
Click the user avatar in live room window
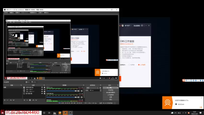123,26
